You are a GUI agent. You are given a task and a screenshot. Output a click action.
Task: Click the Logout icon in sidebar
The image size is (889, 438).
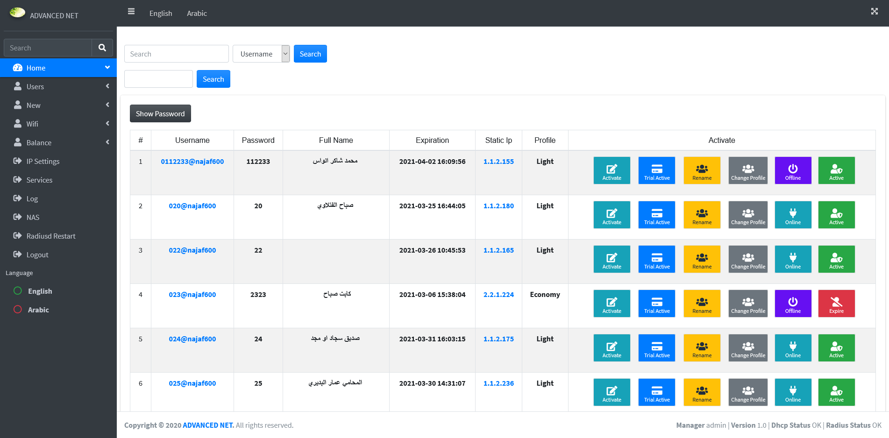(x=18, y=254)
